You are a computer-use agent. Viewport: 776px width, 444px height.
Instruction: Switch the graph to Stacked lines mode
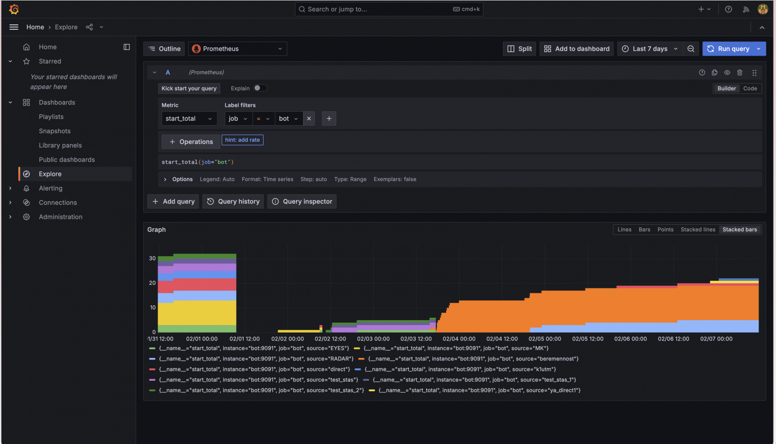pos(697,229)
